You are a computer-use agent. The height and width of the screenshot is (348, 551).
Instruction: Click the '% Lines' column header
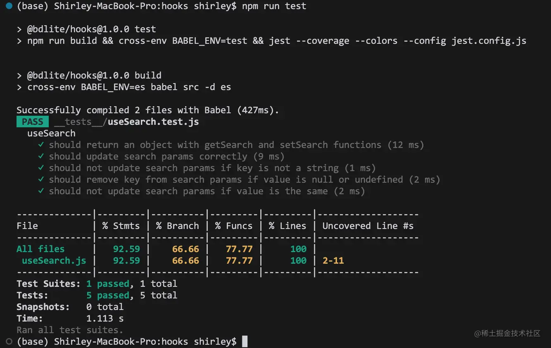pos(287,226)
